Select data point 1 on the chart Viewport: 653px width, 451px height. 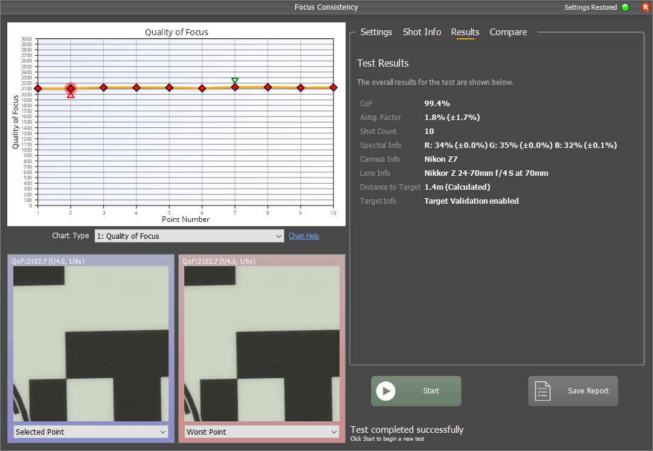click(x=38, y=89)
